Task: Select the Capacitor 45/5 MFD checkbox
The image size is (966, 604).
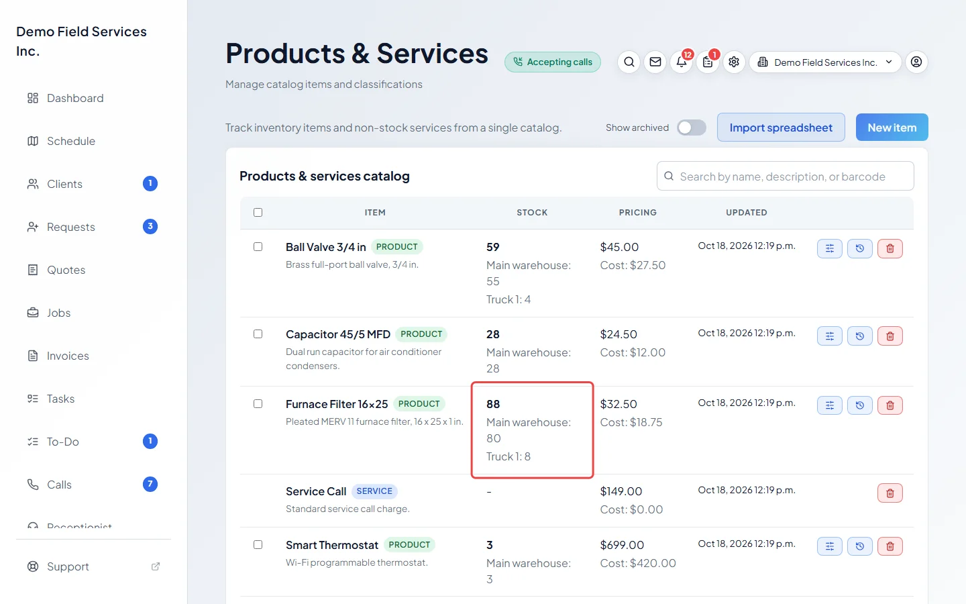Action: tap(258, 334)
